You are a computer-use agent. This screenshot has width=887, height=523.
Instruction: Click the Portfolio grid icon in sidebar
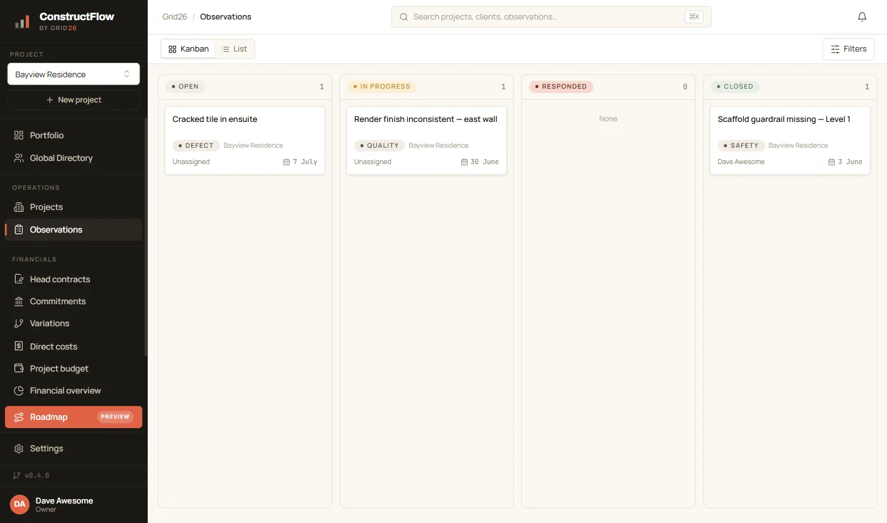click(x=19, y=135)
